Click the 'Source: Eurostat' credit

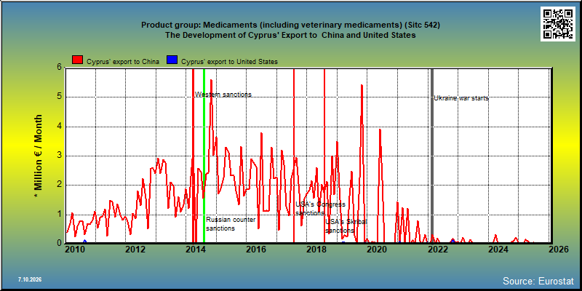(538, 281)
